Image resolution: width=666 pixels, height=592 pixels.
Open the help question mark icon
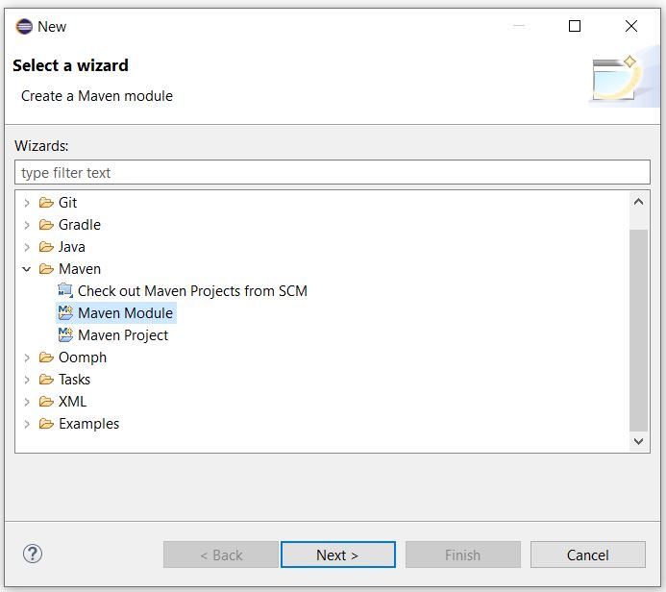[33, 554]
